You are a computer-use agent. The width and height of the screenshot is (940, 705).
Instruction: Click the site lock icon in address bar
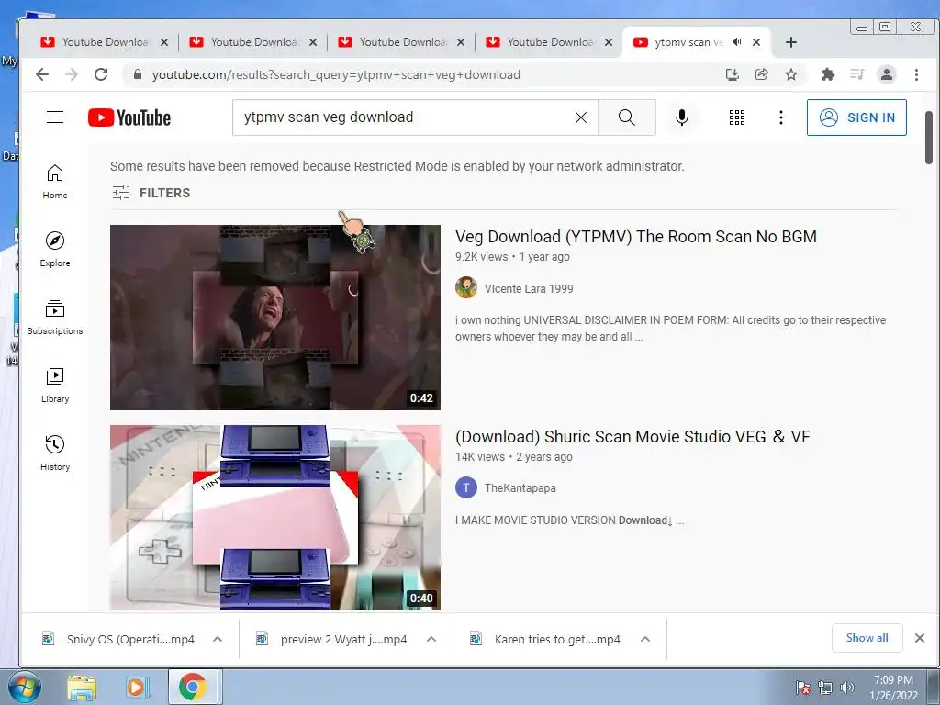[138, 74]
